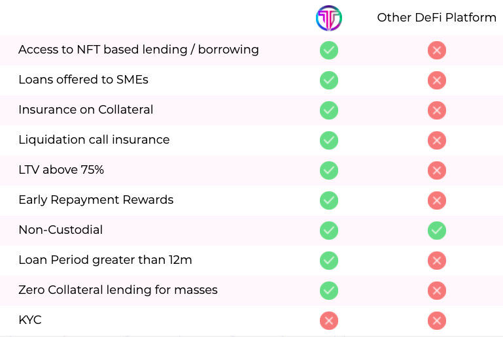Click the Early Repayment Rewards label
503x337 pixels.
(96, 200)
